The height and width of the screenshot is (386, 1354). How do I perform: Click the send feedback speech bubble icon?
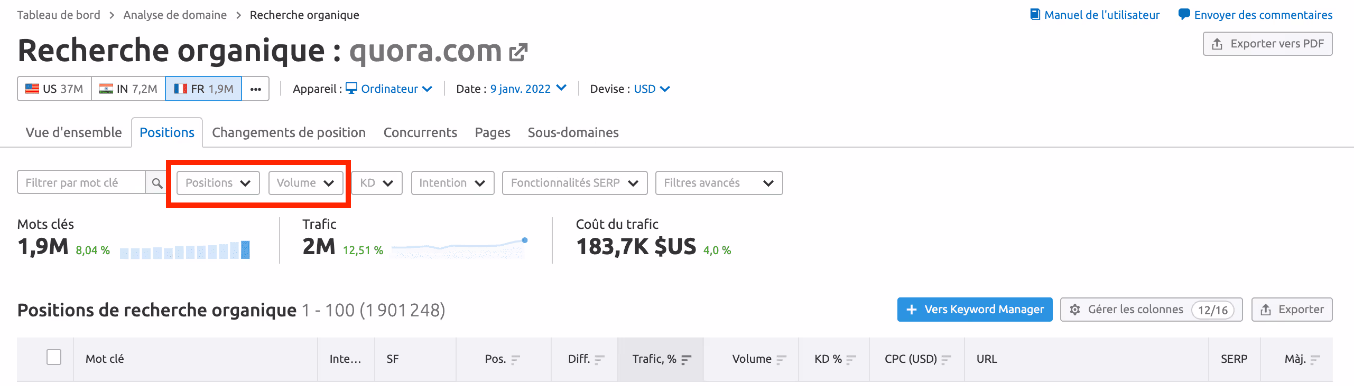[1184, 14]
